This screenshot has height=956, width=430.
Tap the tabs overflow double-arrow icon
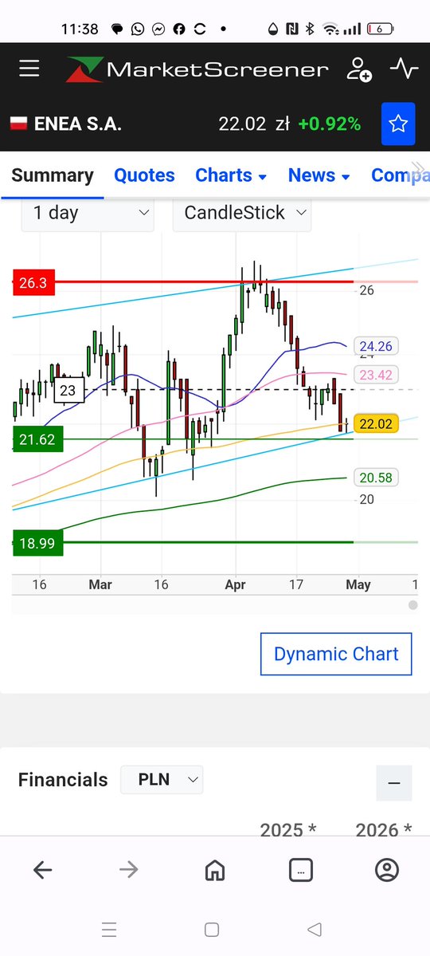coord(418,168)
